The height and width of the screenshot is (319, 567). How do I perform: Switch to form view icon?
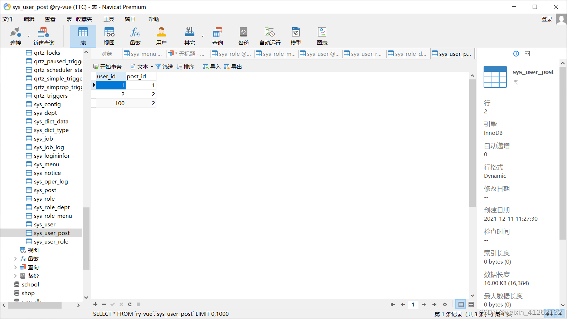[471, 304]
